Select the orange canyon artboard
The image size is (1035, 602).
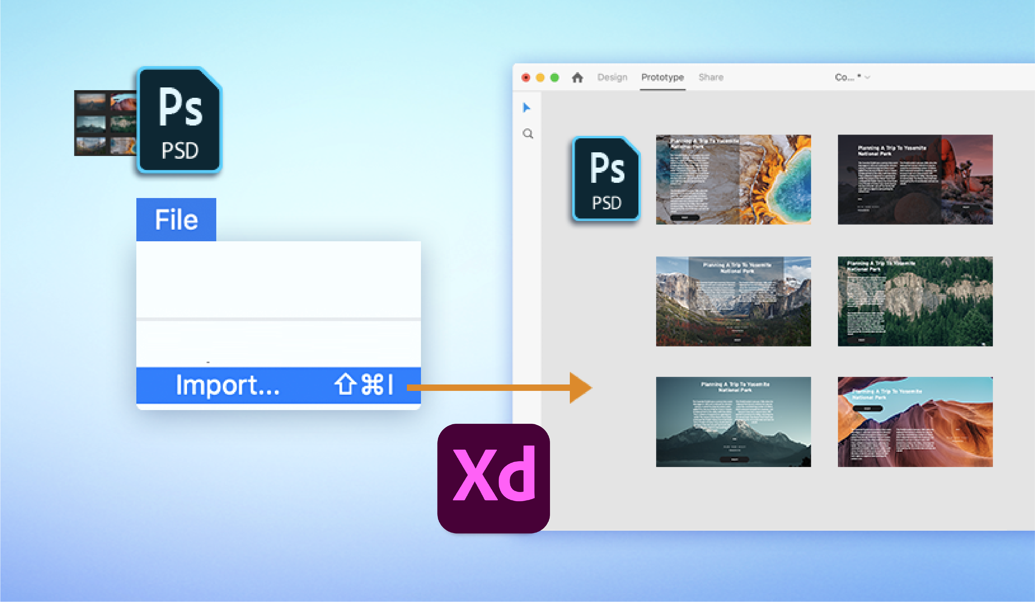pyautogui.click(x=915, y=422)
